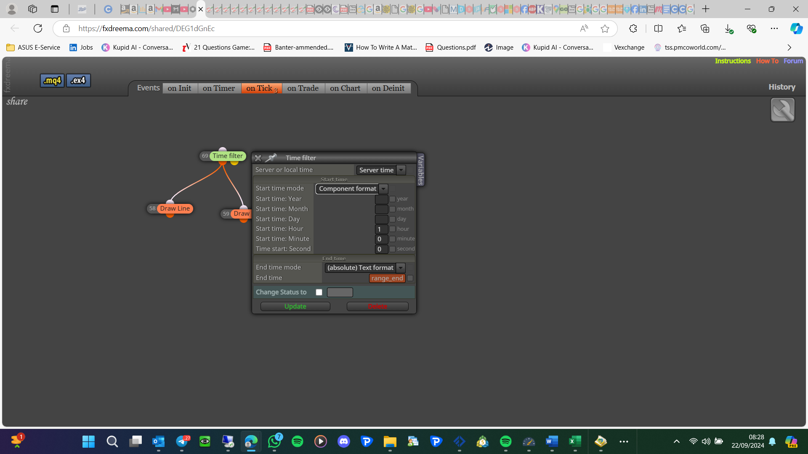Open the Instructions link
808x454 pixels.
(x=733, y=61)
